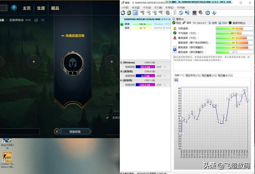
Task: Click the blue reset arrow beside measured temperatures
Action: point(175,49)
